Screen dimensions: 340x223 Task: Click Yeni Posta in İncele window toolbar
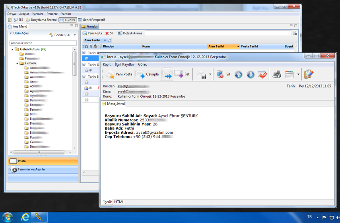119,74
